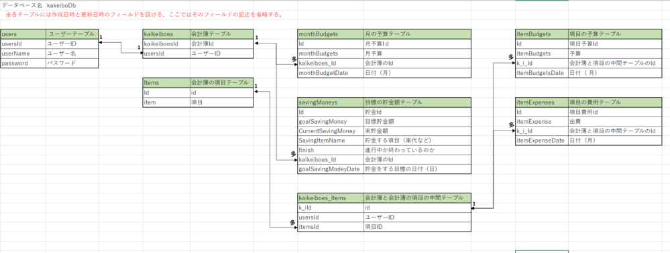
Task: Click the red note about 作成日時と更新日時 fields
Action: point(144,15)
